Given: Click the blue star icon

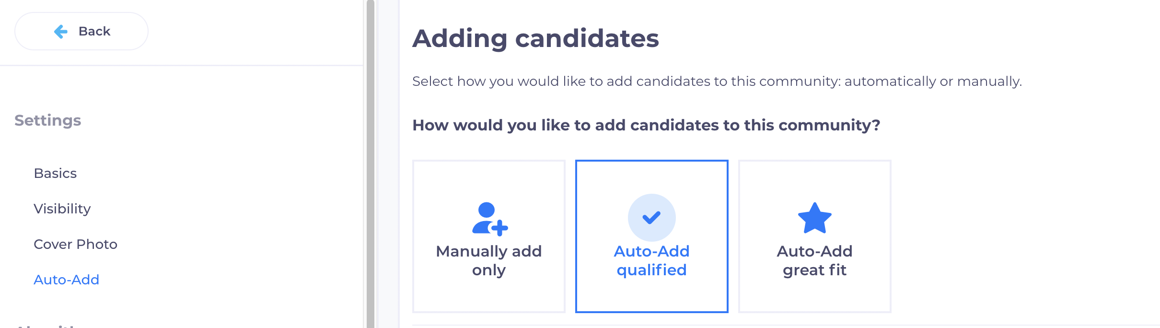Looking at the screenshot, I should 814,218.
